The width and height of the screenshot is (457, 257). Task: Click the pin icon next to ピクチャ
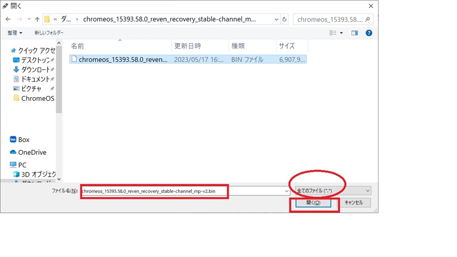[x=52, y=89]
